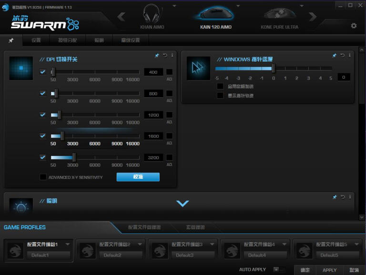
Task: Expand panels with the blue down chevron
Action: (x=183, y=204)
